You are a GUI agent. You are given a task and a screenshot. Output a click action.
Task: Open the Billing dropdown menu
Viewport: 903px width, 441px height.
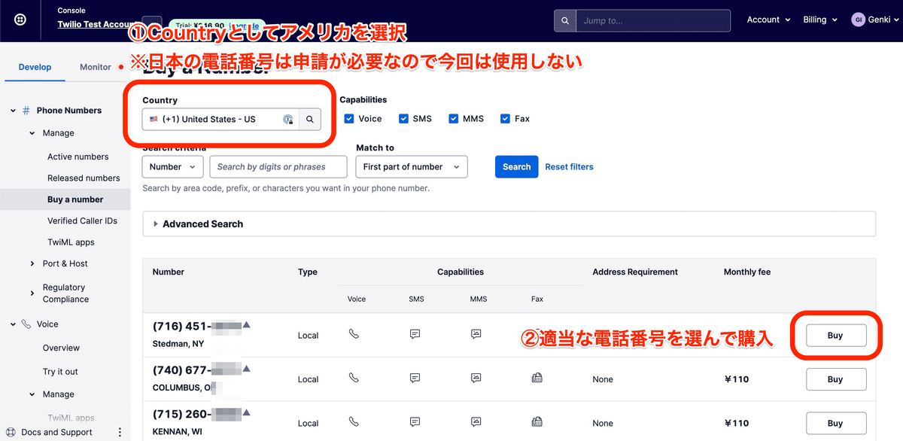click(x=819, y=20)
